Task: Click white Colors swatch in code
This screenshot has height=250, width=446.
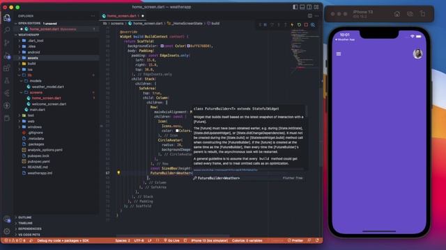Action: [177, 131]
